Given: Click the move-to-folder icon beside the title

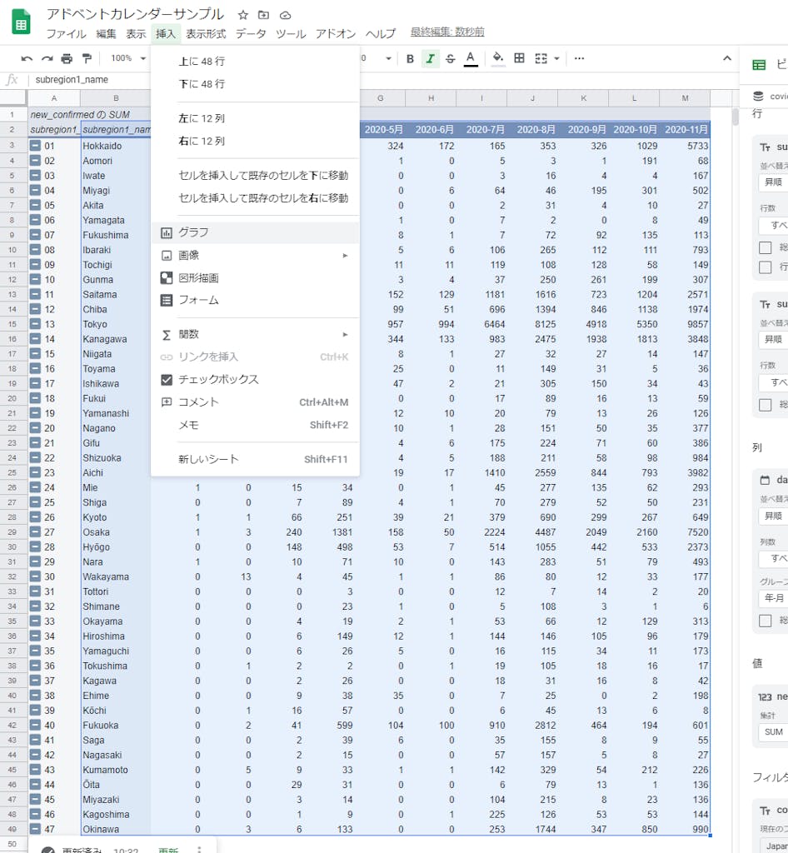Looking at the screenshot, I should [264, 15].
